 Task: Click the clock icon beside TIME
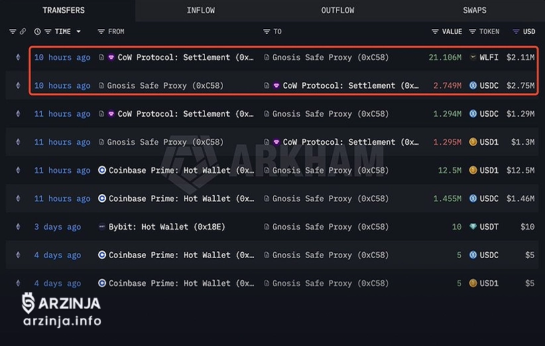[37, 31]
